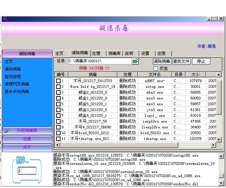Open 清理网页病毒 in the sidebar

click(x=17, y=84)
